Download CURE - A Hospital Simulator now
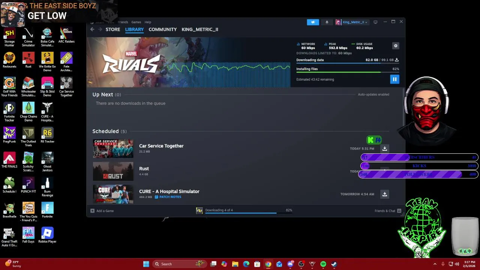This screenshot has height=270, width=480. tap(384, 194)
